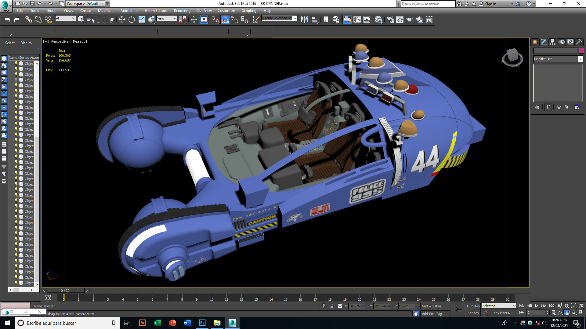Image resolution: width=586 pixels, height=329 pixels.
Task: Open the Edit menu
Action: tap(20, 11)
